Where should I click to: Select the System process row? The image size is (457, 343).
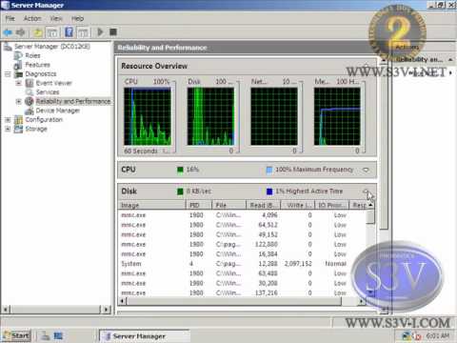[243, 264]
